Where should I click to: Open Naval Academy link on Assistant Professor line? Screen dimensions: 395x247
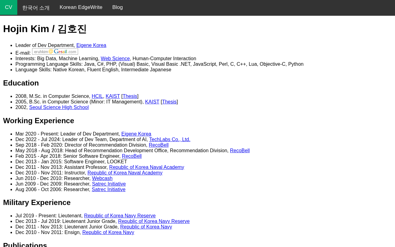point(147,167)
